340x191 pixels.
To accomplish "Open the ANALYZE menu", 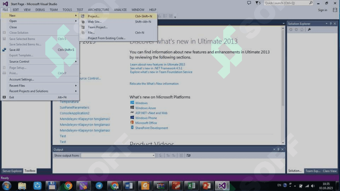I will (x=120, y=10).
